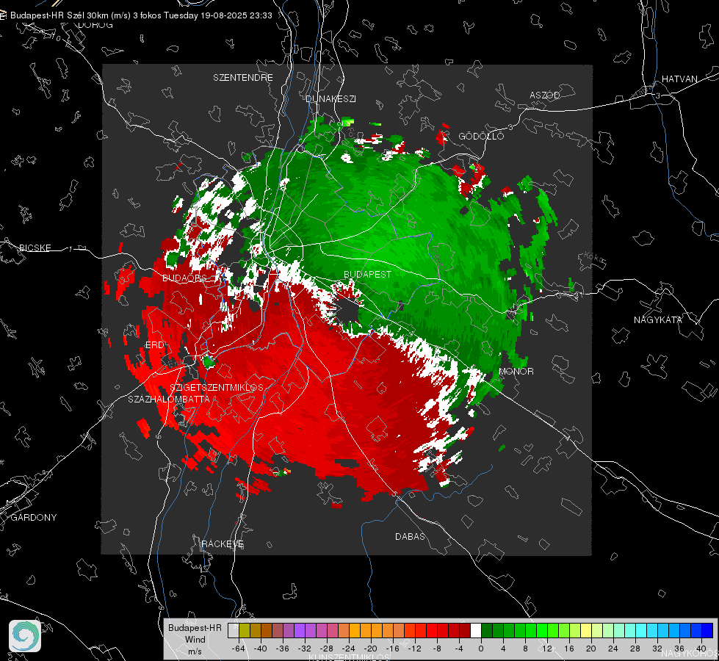719x661 pixels.
Task: Select the white zero-velocity legend swatch
Action: click(476, 631)
